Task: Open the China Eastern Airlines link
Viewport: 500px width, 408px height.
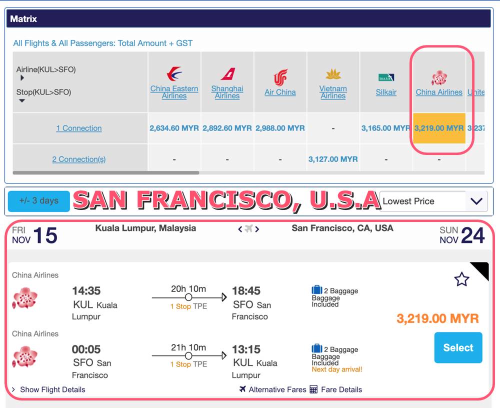Action: (174, 92)
